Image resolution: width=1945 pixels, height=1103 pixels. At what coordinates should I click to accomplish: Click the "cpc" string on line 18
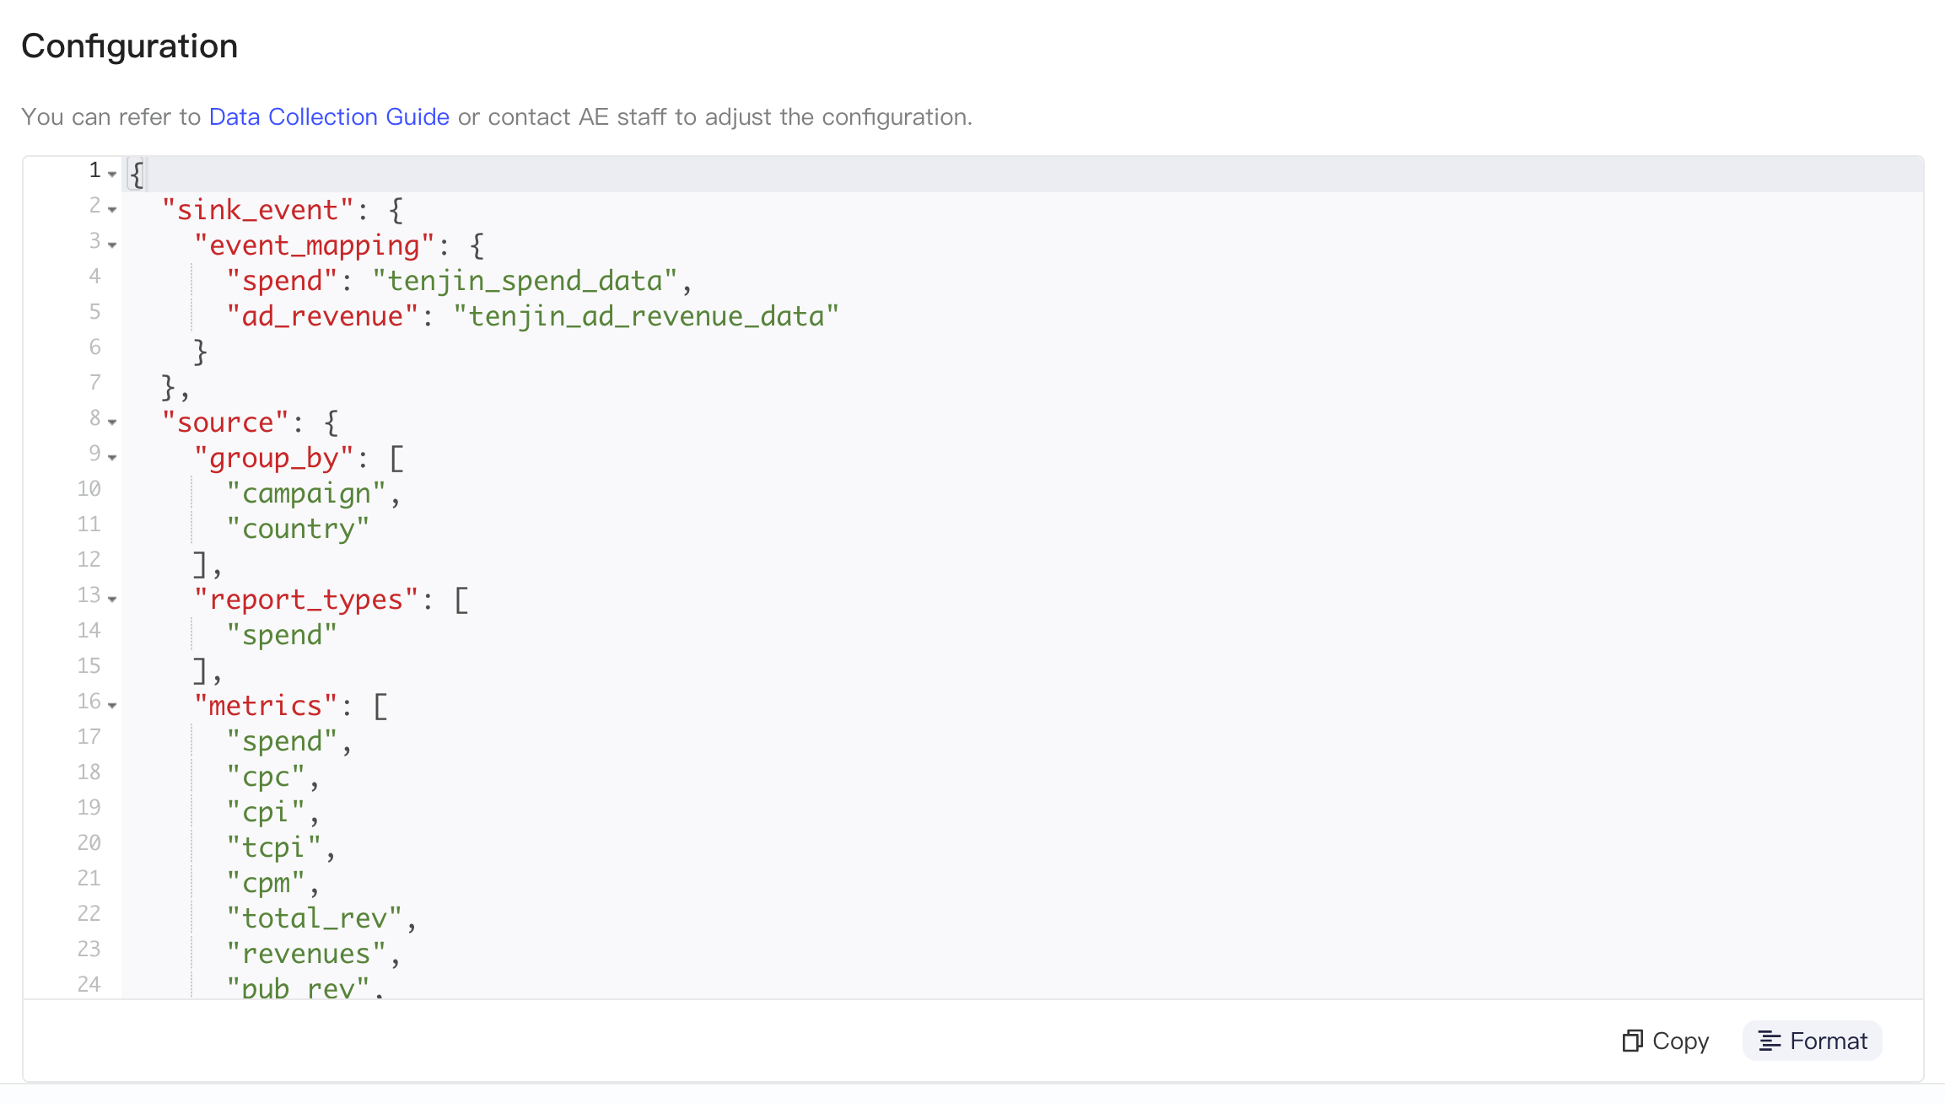click(x=267, y=776)
